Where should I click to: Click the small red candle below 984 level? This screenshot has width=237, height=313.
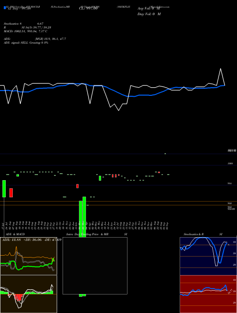[x=77, y=186]
